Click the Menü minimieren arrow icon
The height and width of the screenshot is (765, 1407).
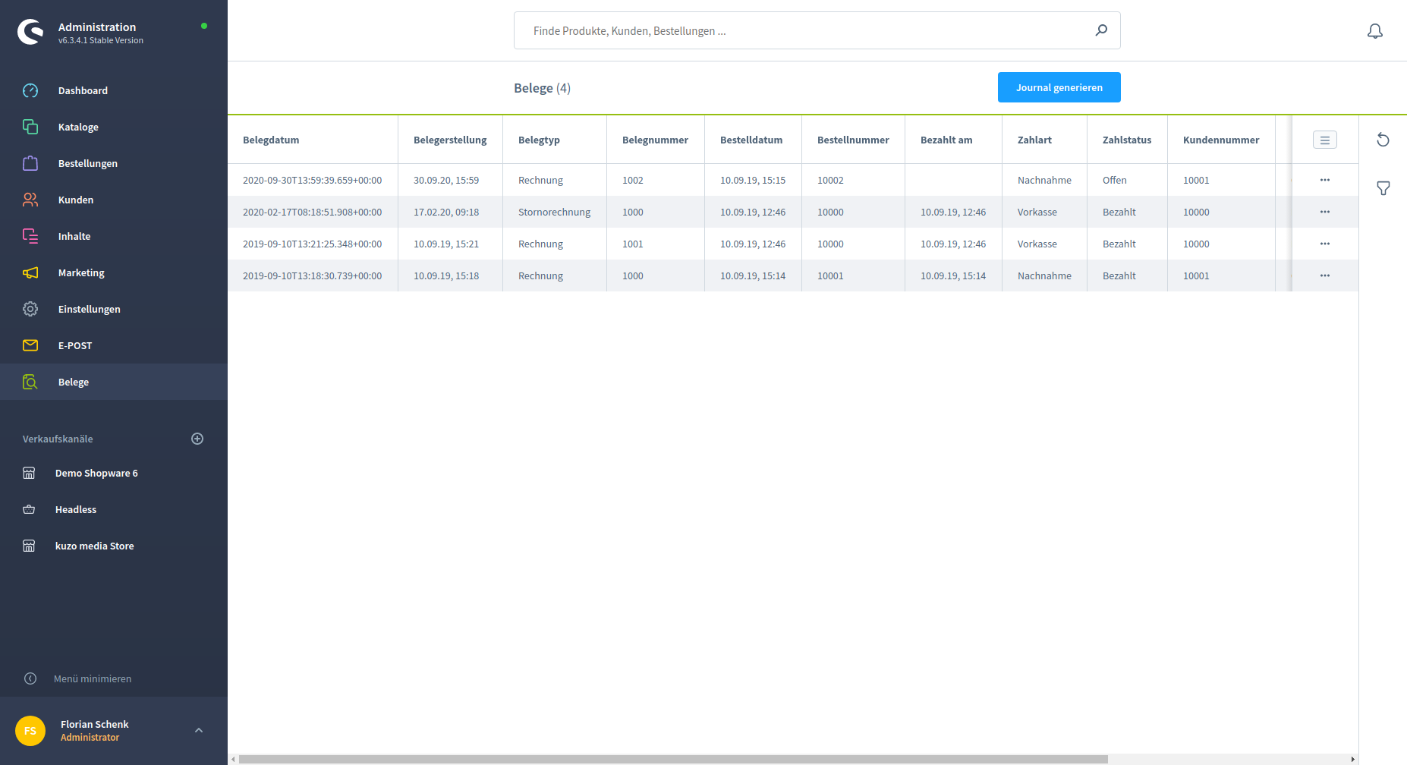pyautogui.click(x=30, y=678)
